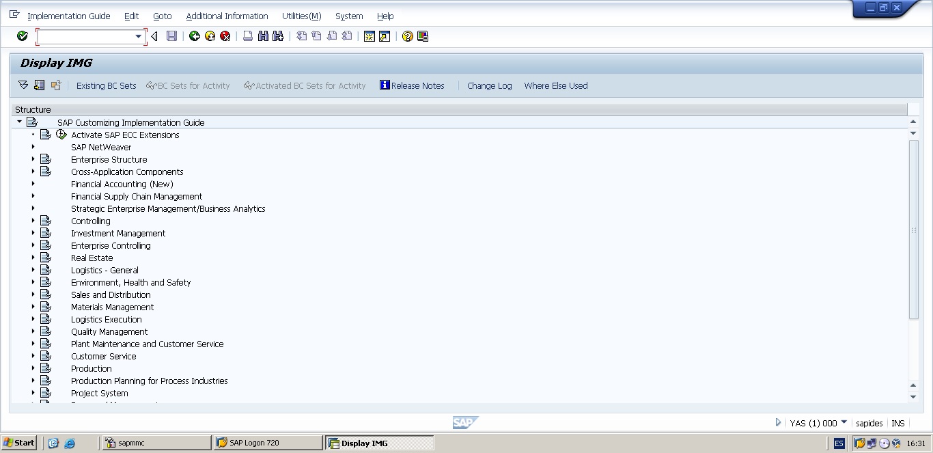This screenshot has height=453, width=933.
Task: Open the Implementation Guide menu
Action: click(68, 16)
